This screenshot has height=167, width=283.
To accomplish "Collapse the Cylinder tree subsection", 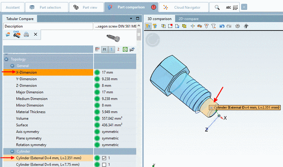I will [x=12, y=152].
